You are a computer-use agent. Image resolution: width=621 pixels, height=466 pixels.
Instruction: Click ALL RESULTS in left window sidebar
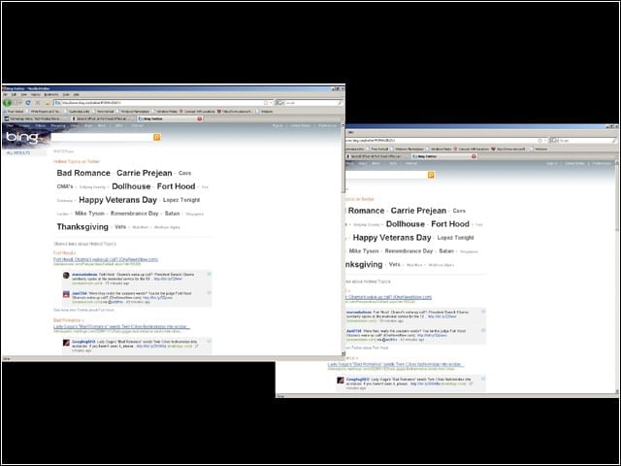(18, 152)
